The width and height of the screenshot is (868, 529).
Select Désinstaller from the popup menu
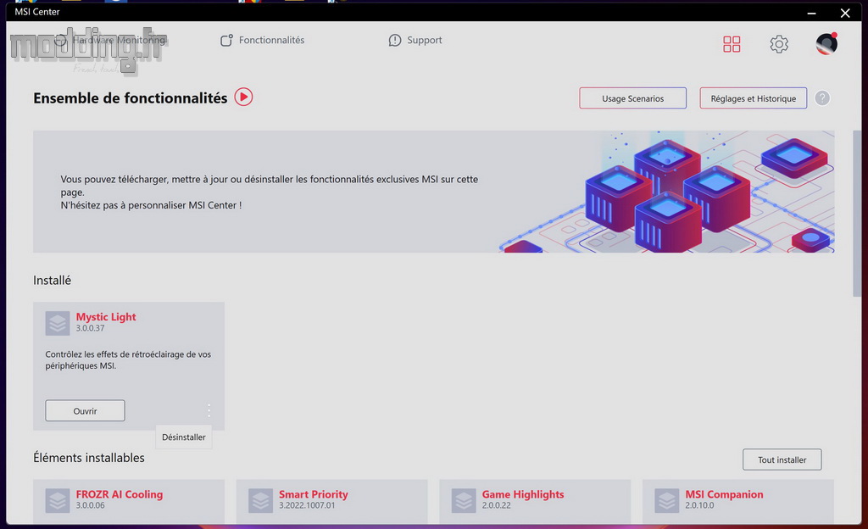pyautogui.click(x=184, y=437)
